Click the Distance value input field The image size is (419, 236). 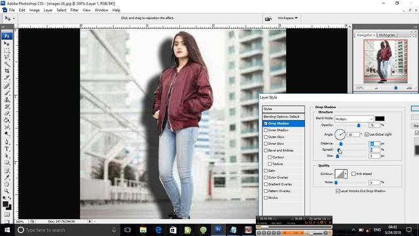coord(374,144)
